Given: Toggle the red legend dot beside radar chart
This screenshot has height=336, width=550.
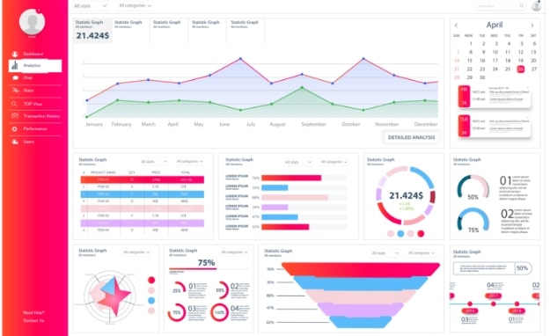Looking at the screenshot, I should (x=151, y=280).
